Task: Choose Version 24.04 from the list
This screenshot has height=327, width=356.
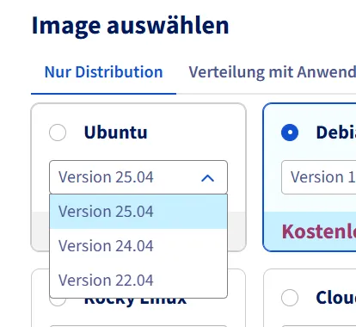Action: 138,246
